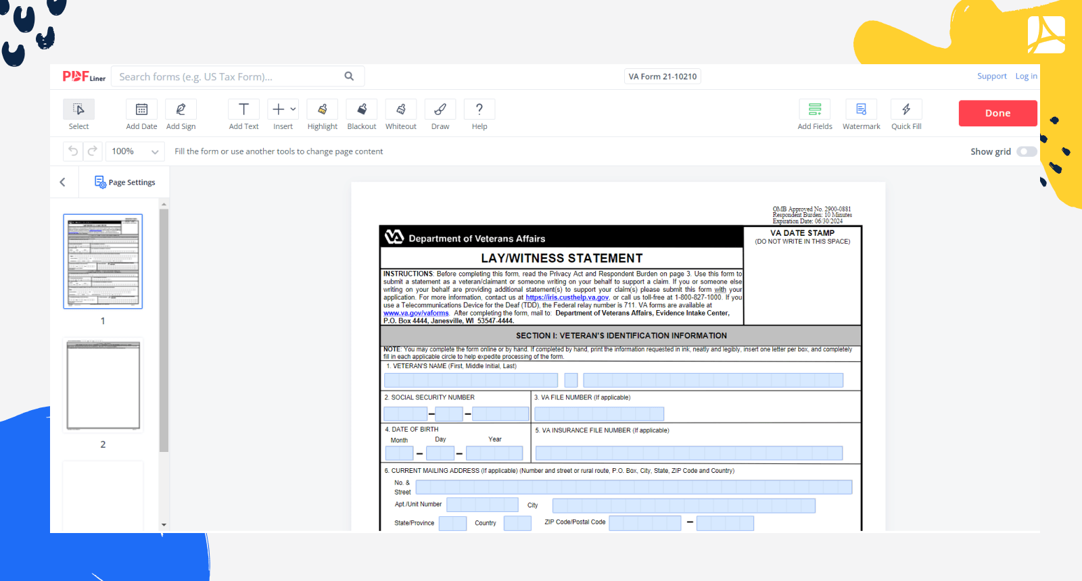The image size is (1082, 581).
Task: Click the City field
Action: point(684,505)
